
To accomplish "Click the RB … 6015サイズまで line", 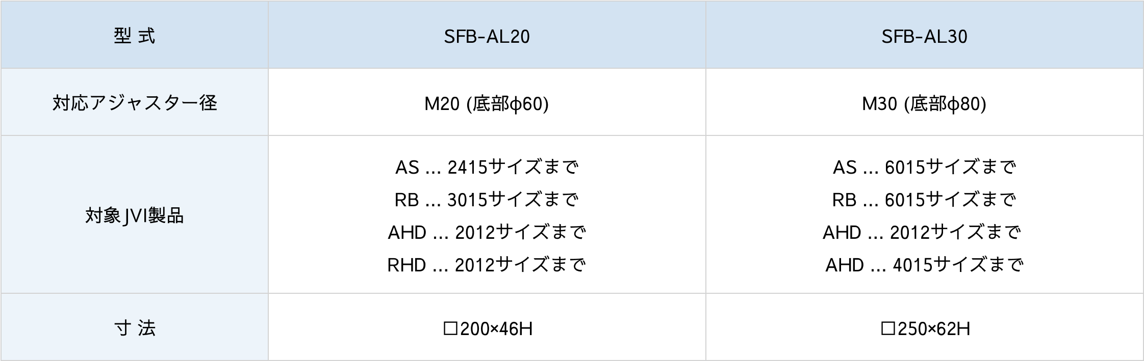I will click(x=924, y=200).
